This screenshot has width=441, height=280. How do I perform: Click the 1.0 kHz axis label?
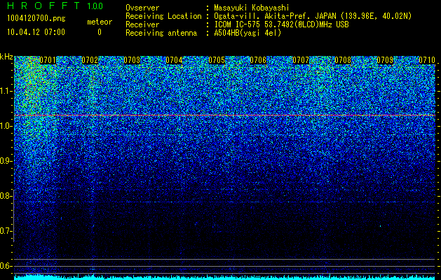[6, 127]
